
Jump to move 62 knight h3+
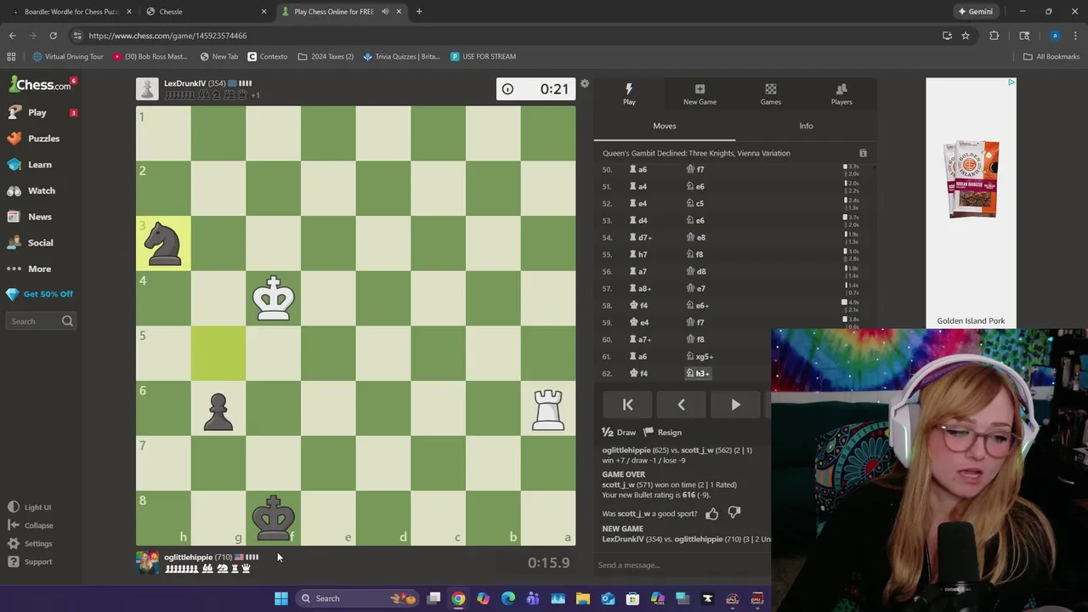(698, 373)
